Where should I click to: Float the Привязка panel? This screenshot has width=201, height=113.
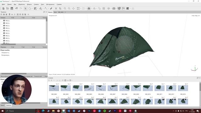click(x=44, y=12)
